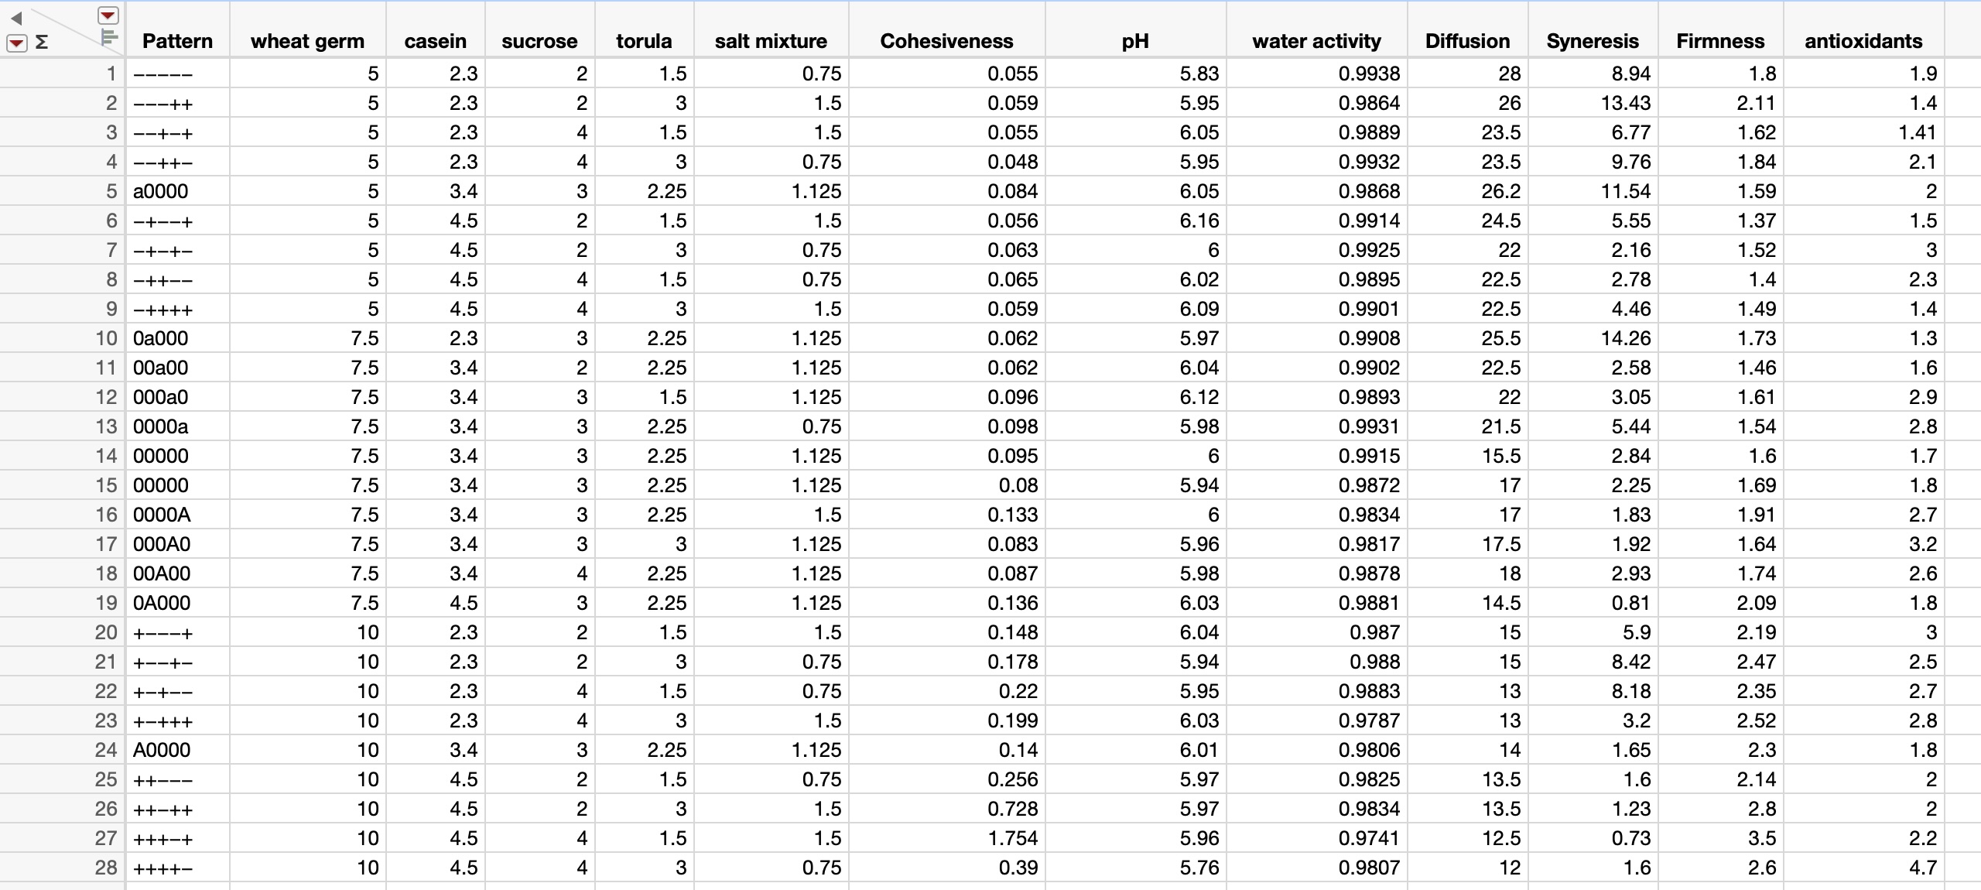Click the wheat germ column header

click(x=306, y=41)
